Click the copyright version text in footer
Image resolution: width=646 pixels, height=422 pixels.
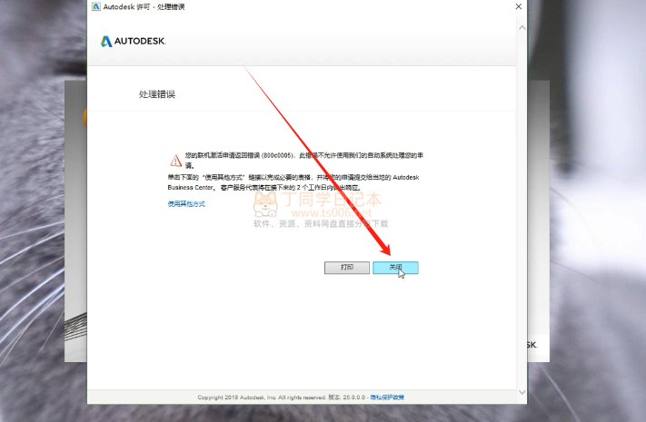tap(282, 397)
